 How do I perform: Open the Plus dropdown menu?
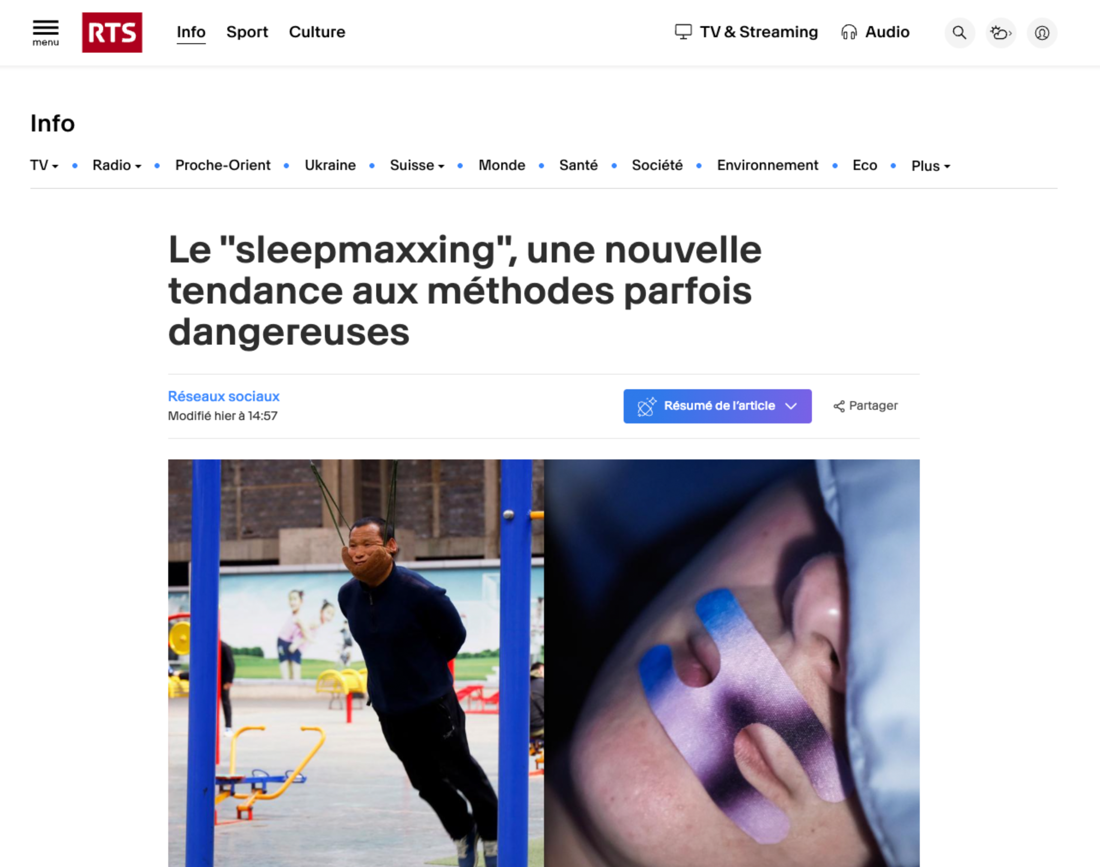(x=931, y=166)
